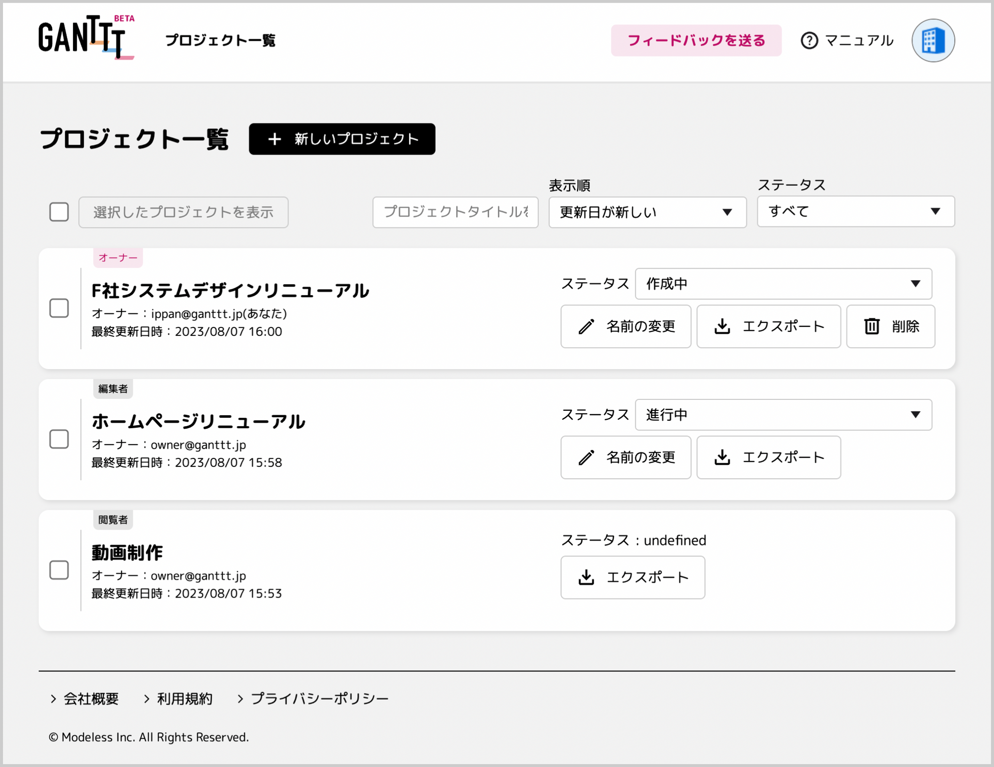This screenshot has height=767, width=994.
Task: Click the download icon for 動画制作
Action: [x=586, y=577]
